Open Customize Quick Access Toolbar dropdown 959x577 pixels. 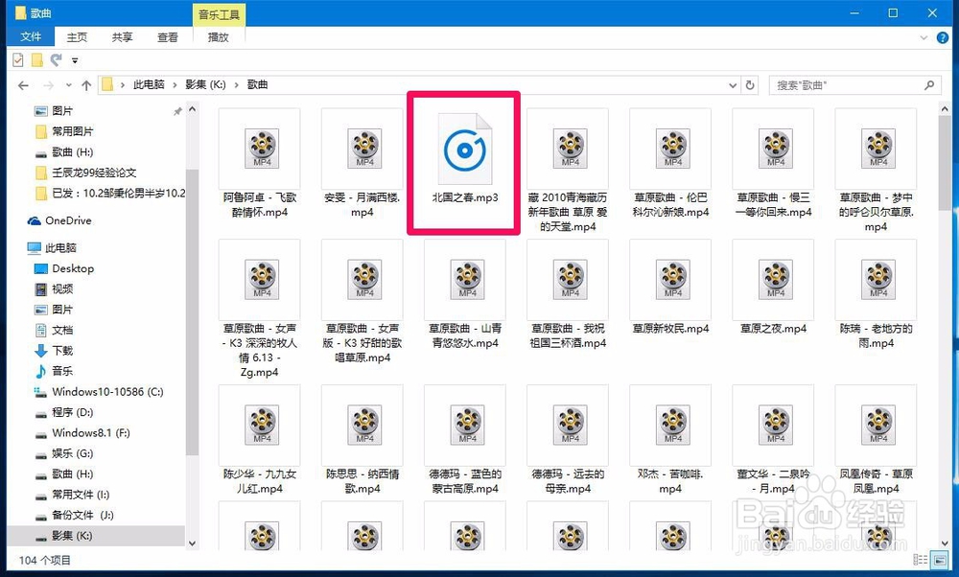tap(75, 60)
